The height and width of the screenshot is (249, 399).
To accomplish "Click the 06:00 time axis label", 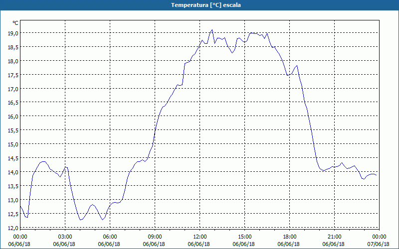I will coord(110,237).
